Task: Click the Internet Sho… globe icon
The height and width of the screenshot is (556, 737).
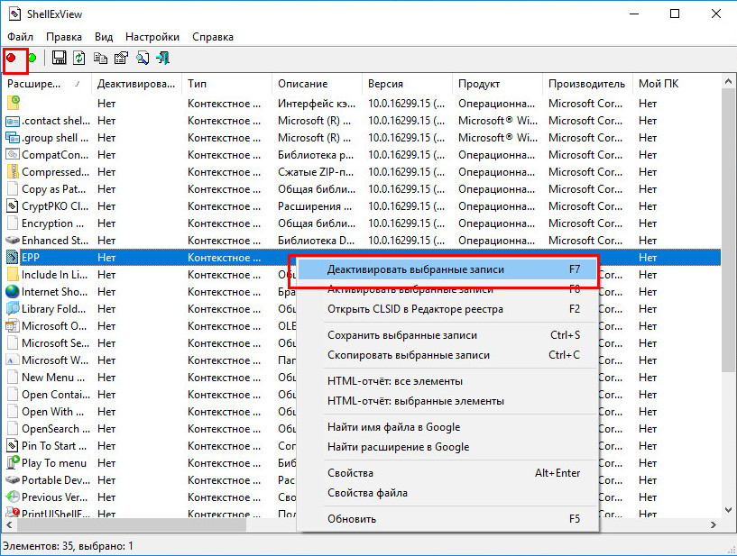Action: (x=13, y=292)
